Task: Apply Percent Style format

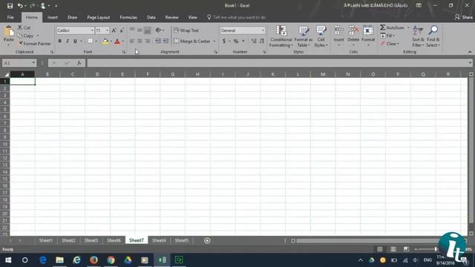Action: tap(236, 41)
